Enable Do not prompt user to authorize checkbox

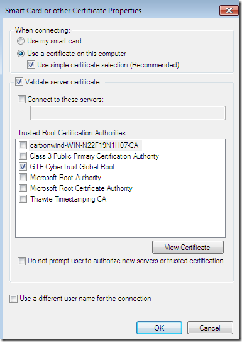(21, 261)
